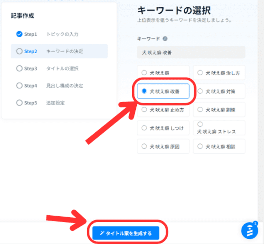Screen dimensions: 264x244
Task: Focus the keyword input field
Action: click(x=191, y=52)
